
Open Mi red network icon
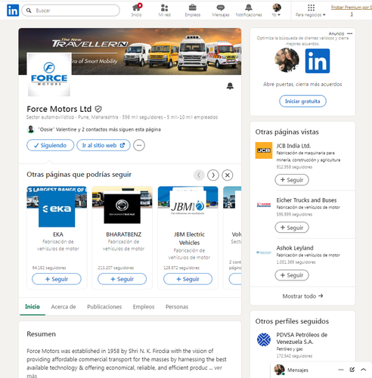click(x=164, y=11)
